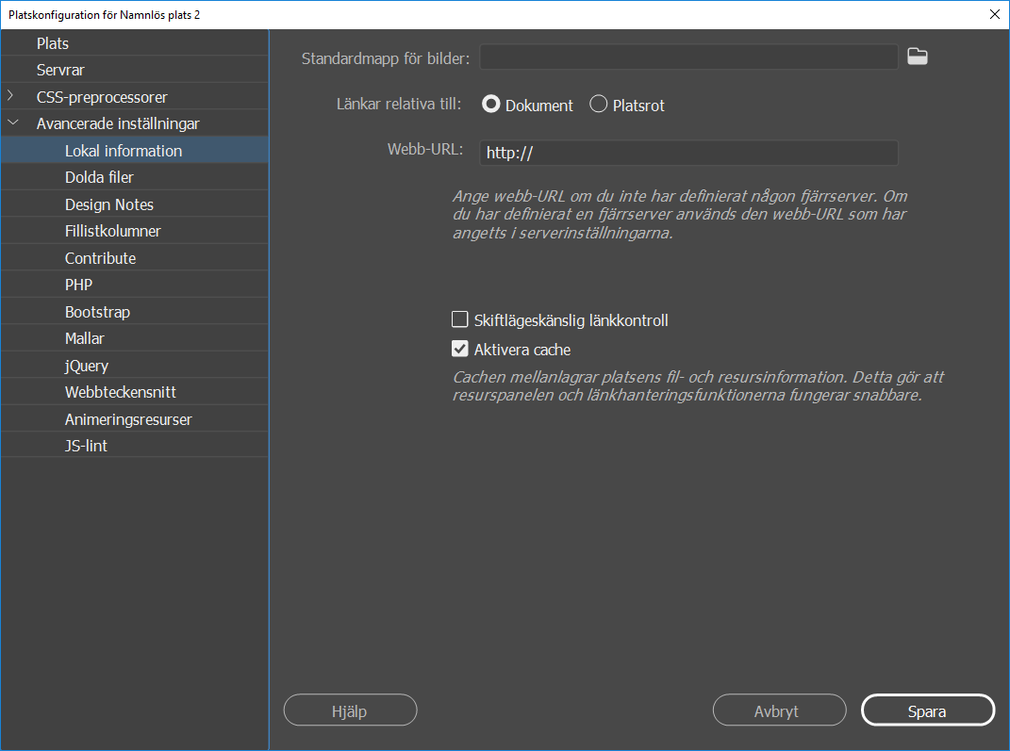1010x751 pixels.
Task: Enable Skiftlägeskänslig länkkontroll
Action: point(459,318)
